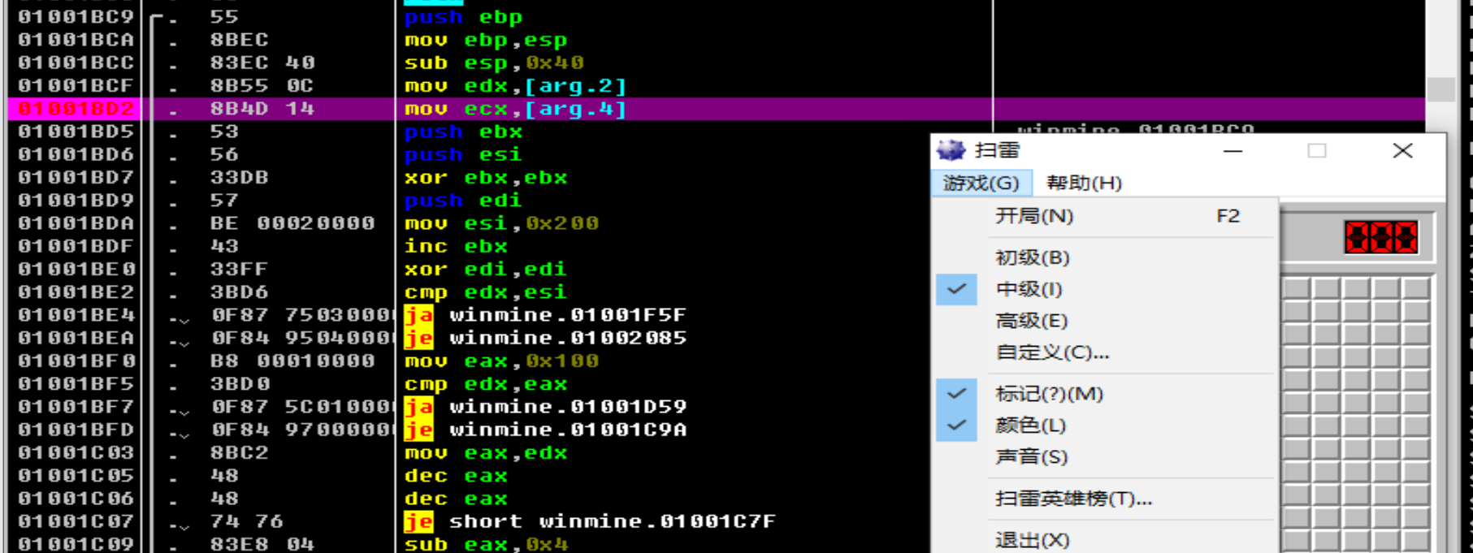Click hex bytes 'BE 00020000'

pyautogui.click(x=292, y=223)
